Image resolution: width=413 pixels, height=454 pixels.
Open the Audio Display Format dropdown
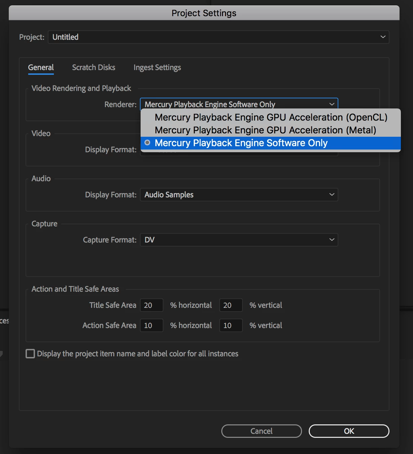[x=239, y=195]
